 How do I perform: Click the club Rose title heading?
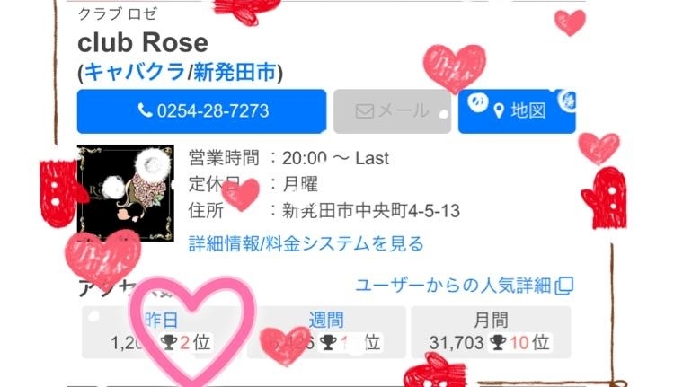143,42
